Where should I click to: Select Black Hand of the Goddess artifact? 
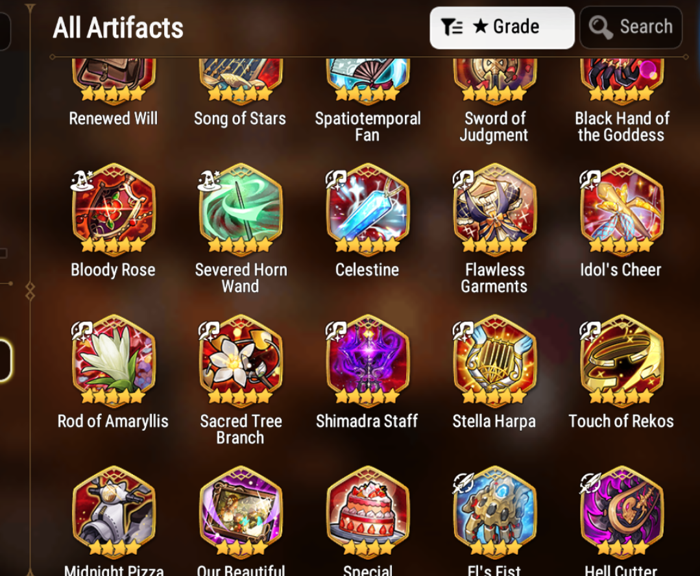pyautogui.click(x=622, y=81)
